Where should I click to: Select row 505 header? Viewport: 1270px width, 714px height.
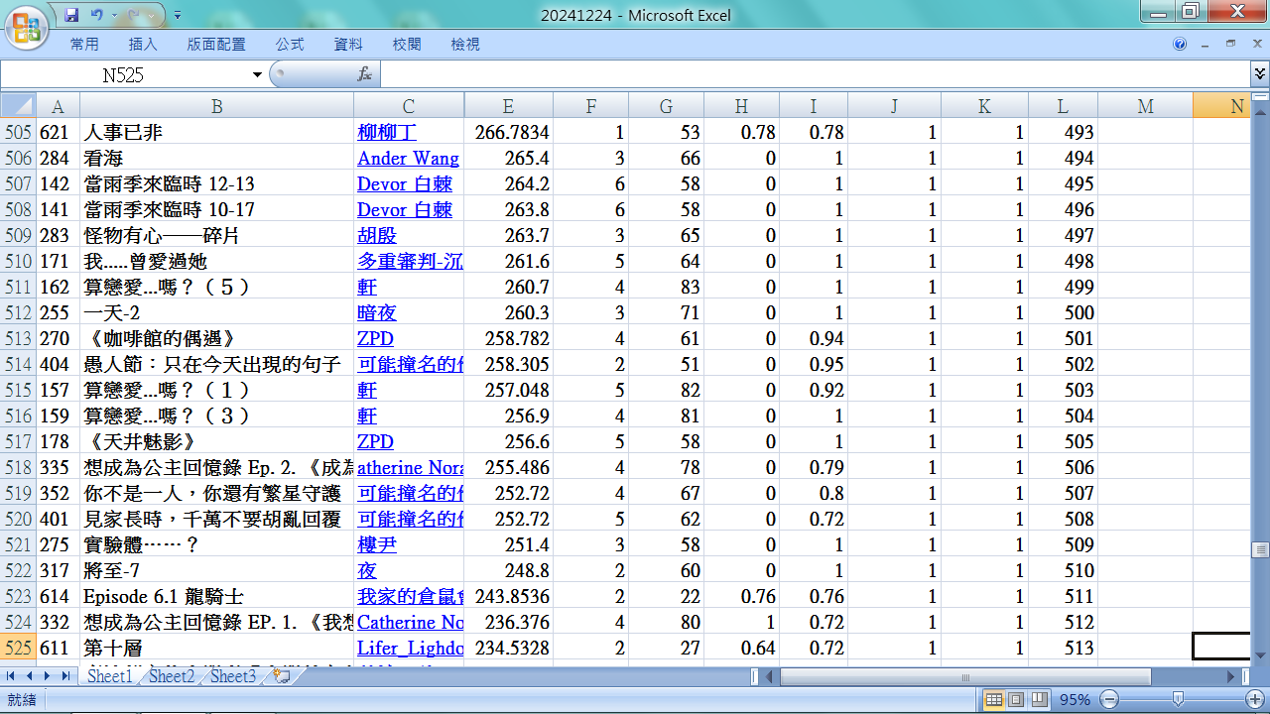18,132
